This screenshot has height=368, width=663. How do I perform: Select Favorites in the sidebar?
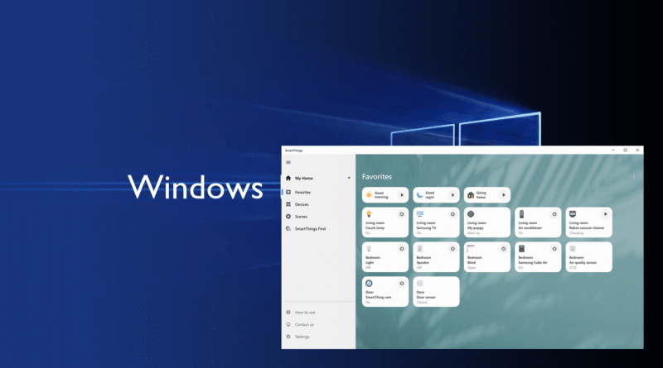(x=302, y=192)
